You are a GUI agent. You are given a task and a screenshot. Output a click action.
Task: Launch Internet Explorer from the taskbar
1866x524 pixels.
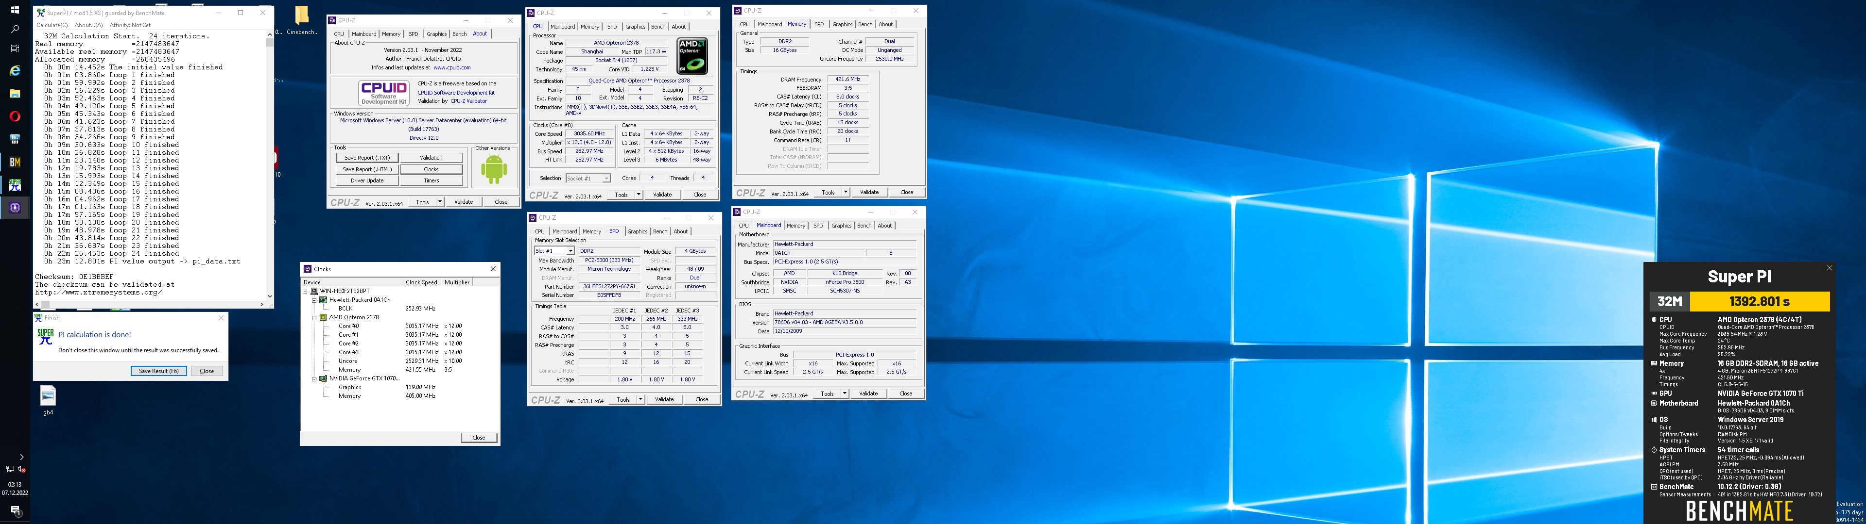[15, 71]
